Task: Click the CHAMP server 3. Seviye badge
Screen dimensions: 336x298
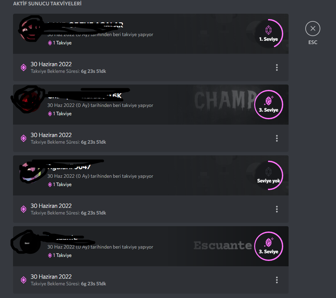Action: tap(269, 105)
